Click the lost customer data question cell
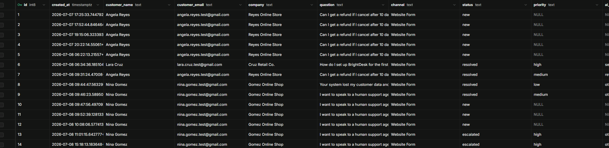The height and width of the screenshot is (148, 609). coord(353,85)
